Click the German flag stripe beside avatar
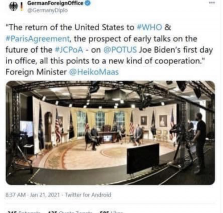Screen dimensions: 223x213 tap(22, 7)
